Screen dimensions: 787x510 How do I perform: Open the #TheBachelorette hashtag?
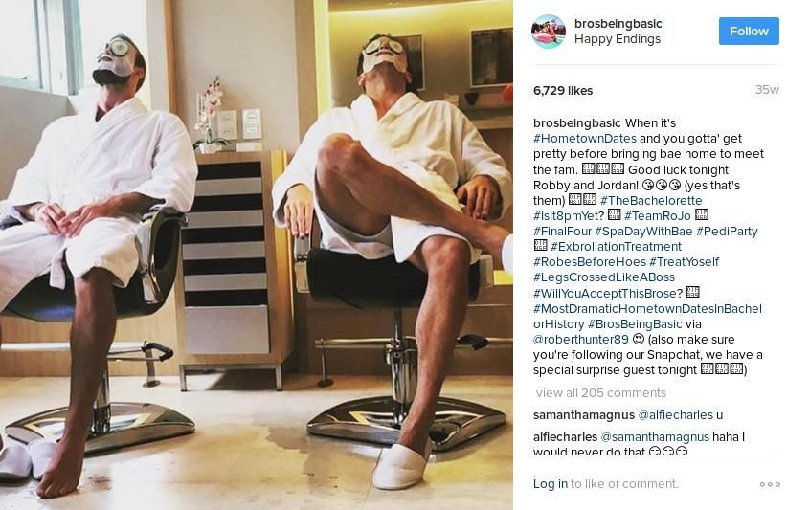(651, 201)
